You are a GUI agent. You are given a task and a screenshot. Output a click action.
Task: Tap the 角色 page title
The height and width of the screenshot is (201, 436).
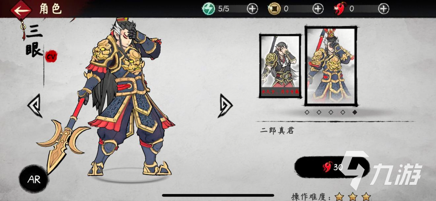51,9
